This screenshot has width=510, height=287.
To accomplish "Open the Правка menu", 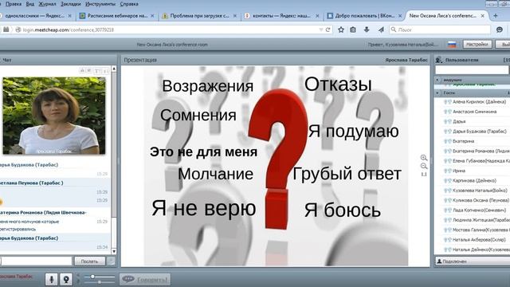I will [14, 4].
